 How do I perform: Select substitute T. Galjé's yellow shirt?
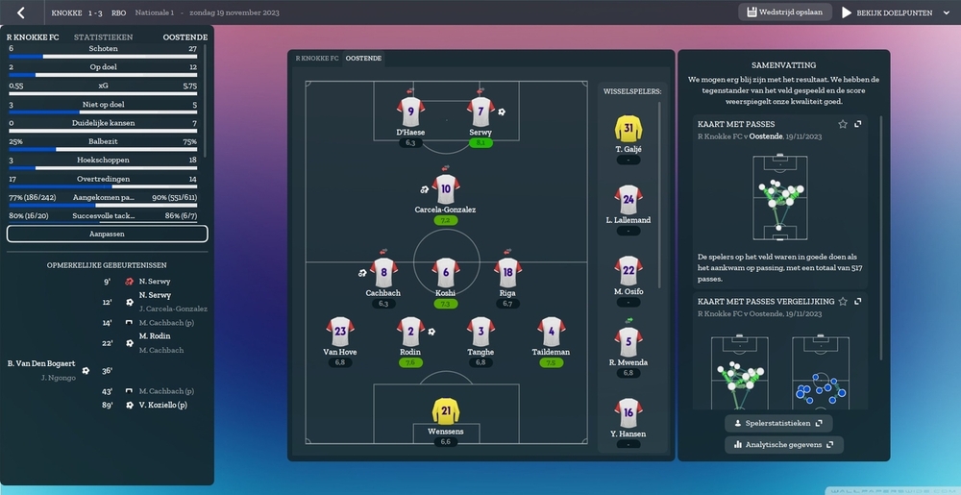628,128
